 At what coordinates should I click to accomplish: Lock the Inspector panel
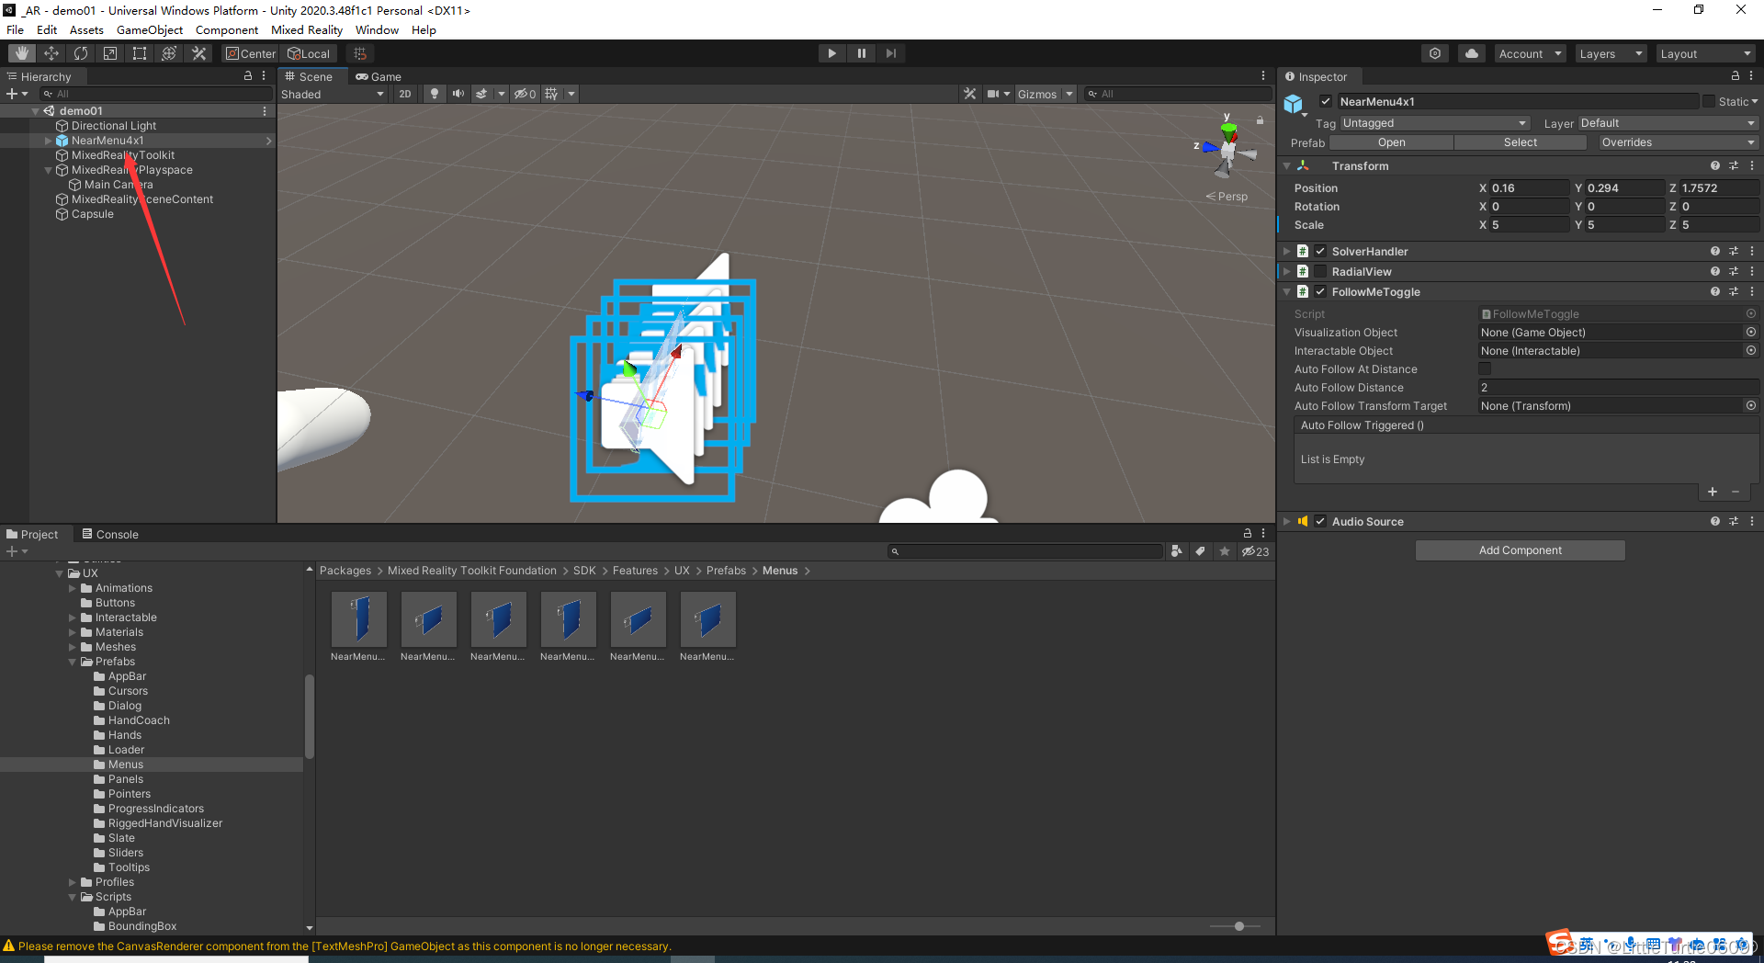tap(1735, 76)
